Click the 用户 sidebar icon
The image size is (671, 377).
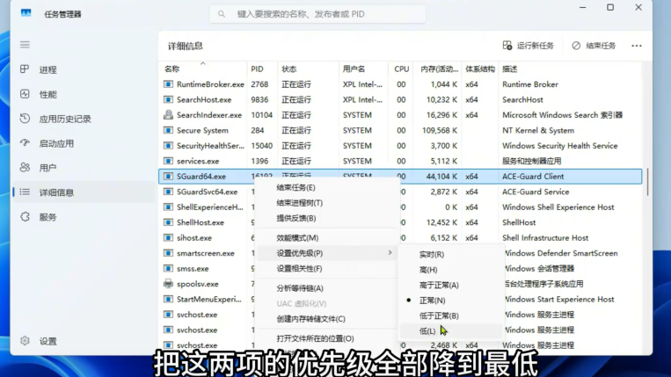click(x=25, y=168)
